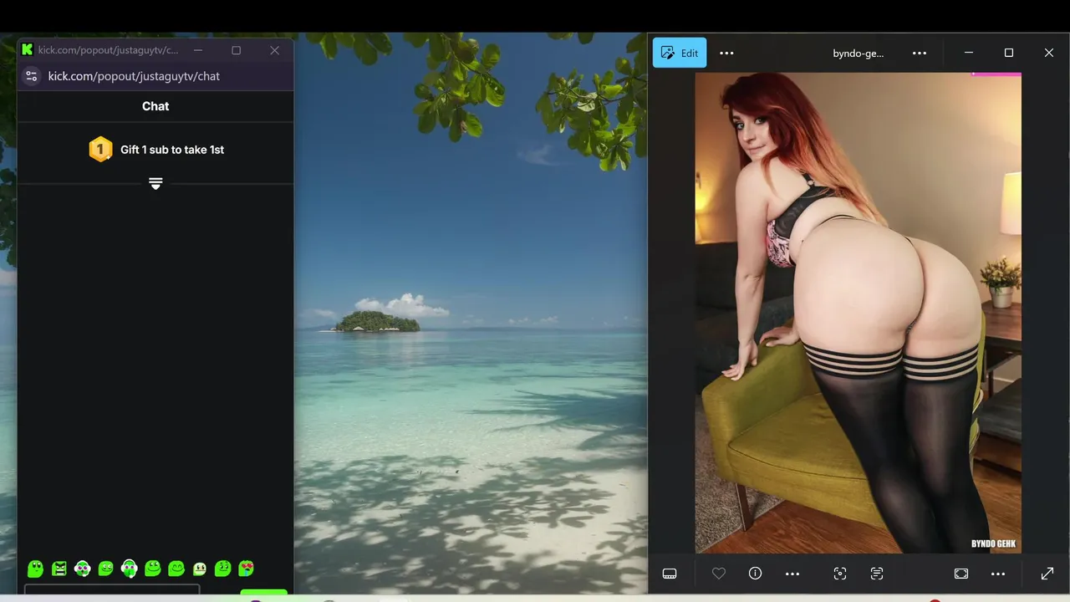Viewport: 1070px width, 602px height.
Task: Open the ellipsis menu next to the info icon
Action: pyautogui.click(x=792, y=574)
